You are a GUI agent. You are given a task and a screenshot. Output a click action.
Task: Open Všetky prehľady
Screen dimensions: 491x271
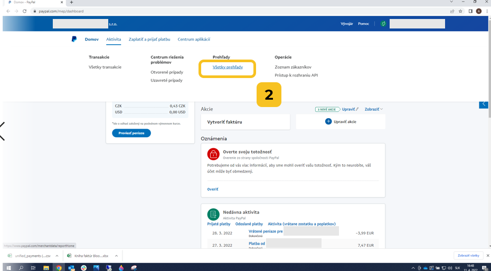(228, 67)
